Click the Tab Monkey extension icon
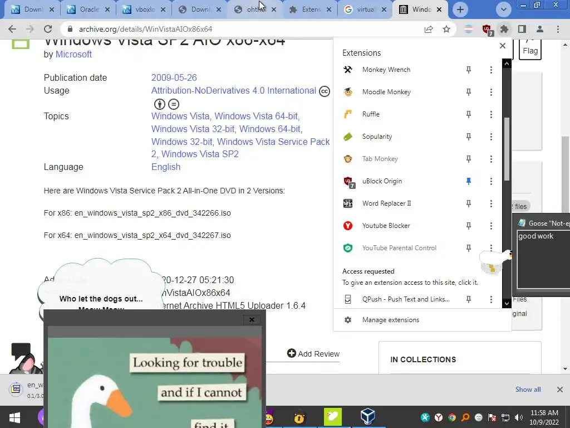This screenshot has height=428, width=570. (348, 159)
